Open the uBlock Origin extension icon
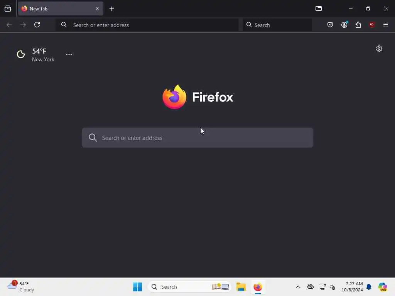 pos(372,25)
